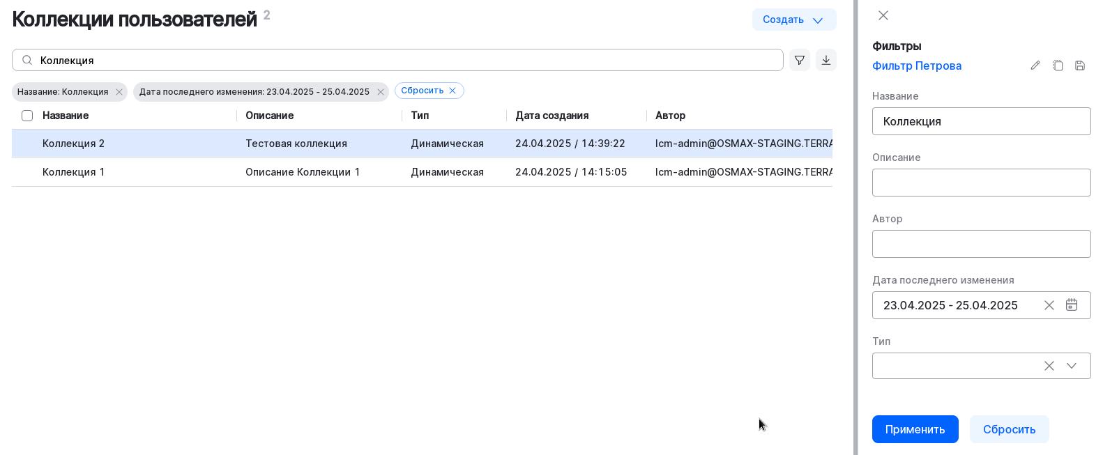Screen dimensions: 1103x455
Task: Expand the Создать dropdown button
Action: 793,20
